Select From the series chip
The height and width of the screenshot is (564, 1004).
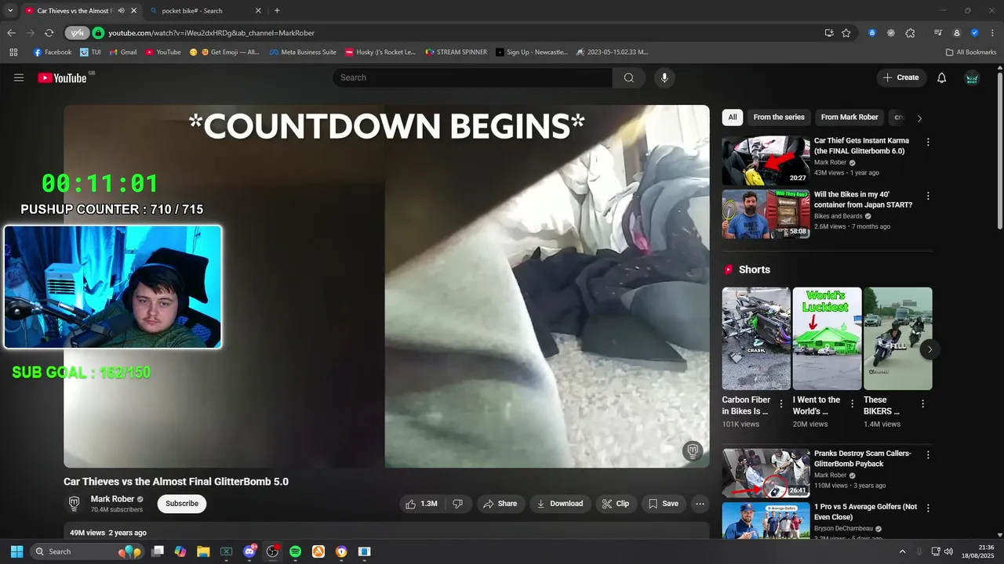779,117
